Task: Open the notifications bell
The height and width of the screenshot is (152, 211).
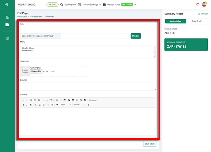Action: [x=197, y=5]
